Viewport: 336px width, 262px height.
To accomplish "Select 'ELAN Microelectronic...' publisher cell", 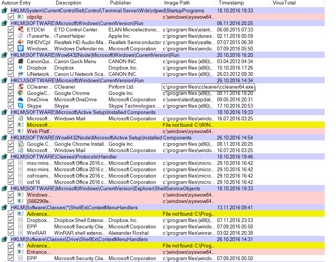I will [134, 30].
